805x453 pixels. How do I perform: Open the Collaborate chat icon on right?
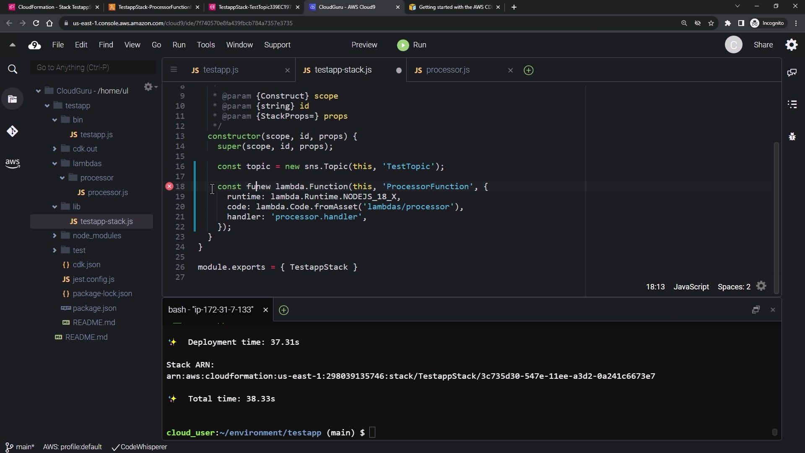click(792, 73)
